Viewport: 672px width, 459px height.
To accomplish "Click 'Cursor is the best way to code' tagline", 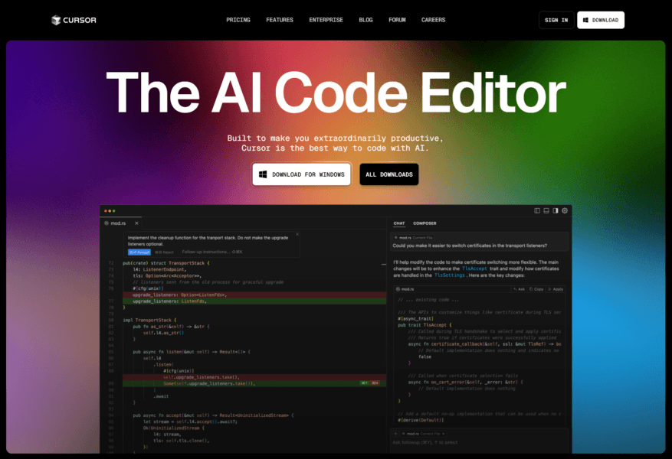I will [x=335, y=148].
